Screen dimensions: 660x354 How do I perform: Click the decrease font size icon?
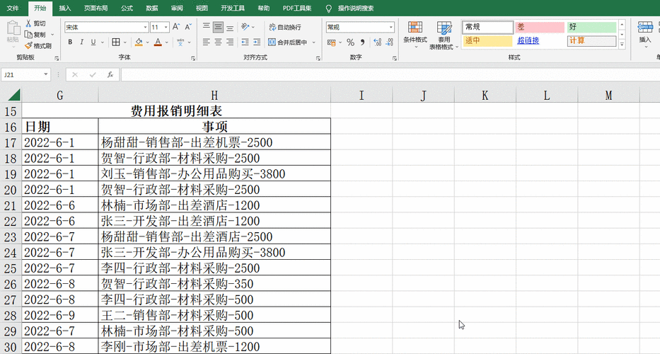coord(188,27)
